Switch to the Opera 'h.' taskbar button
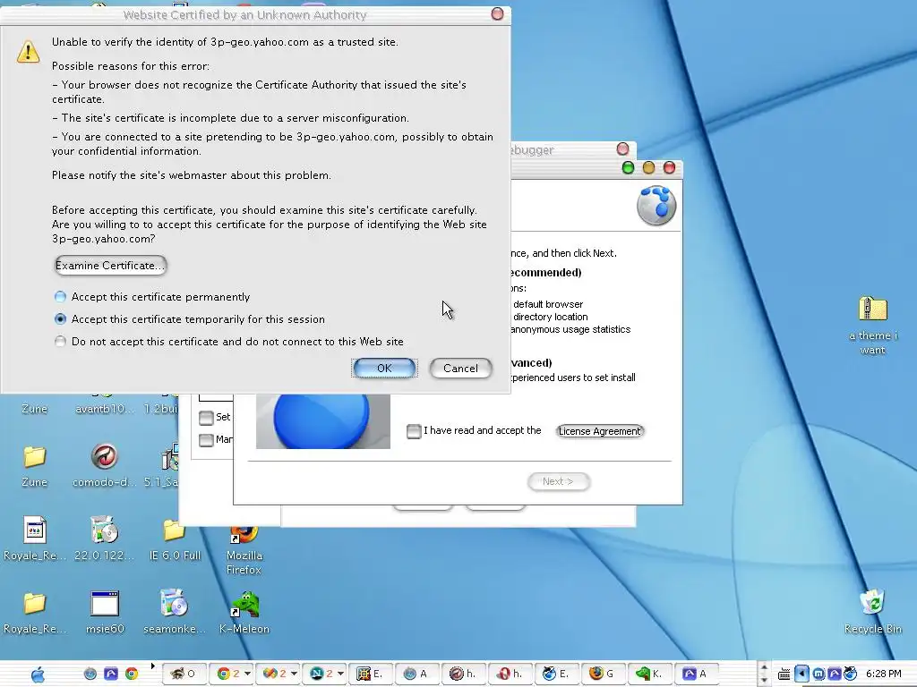Viewport: 917px width, 687px height. (x=510, y=674)
